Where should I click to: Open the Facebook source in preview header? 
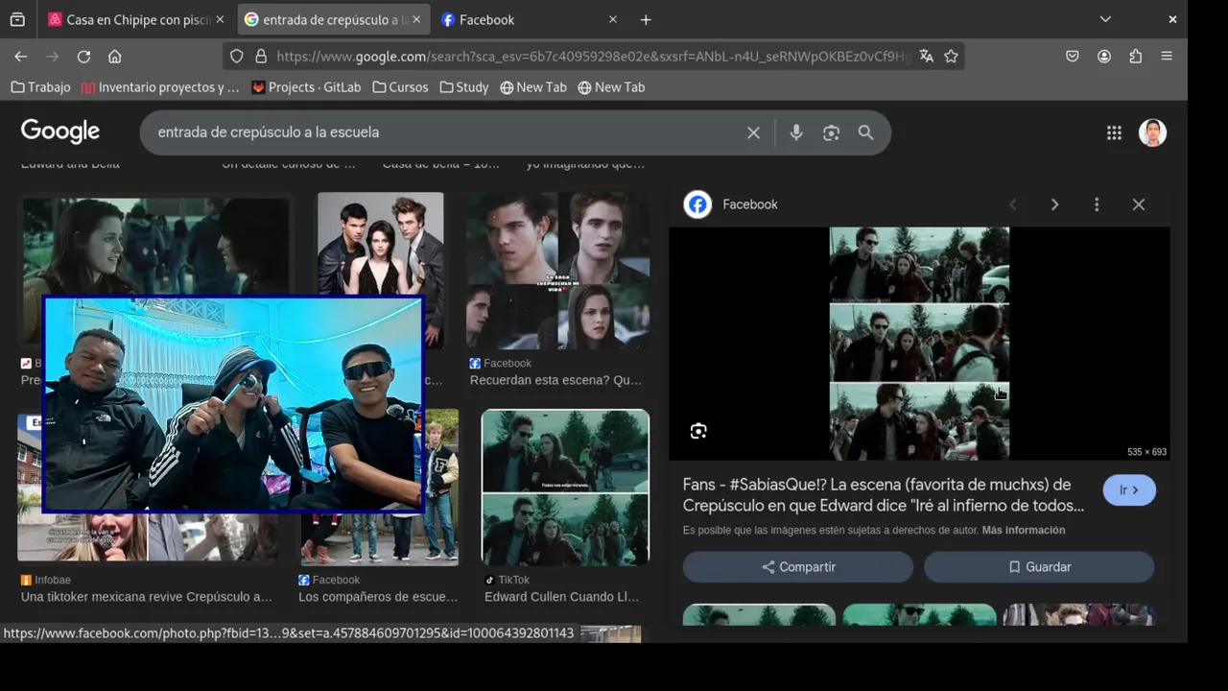[x=731, y=204]
